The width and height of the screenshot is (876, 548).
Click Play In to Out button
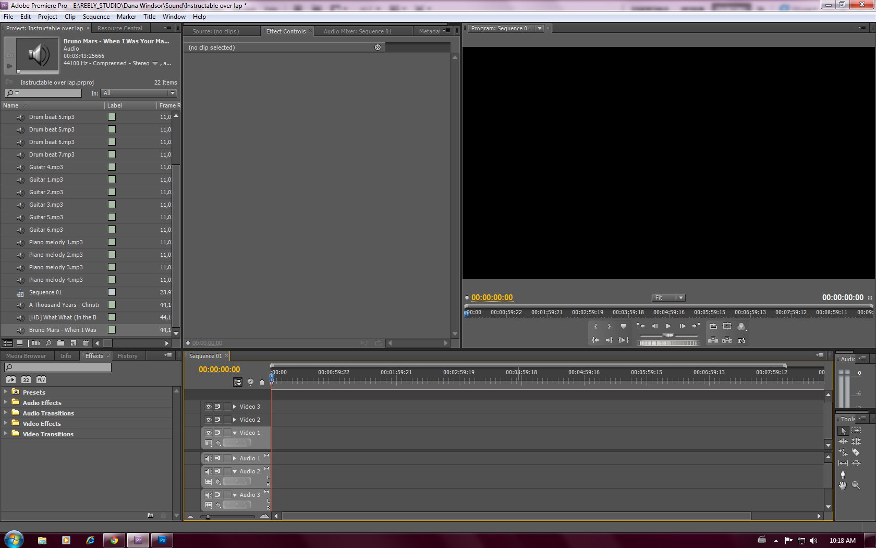(624, 340)
